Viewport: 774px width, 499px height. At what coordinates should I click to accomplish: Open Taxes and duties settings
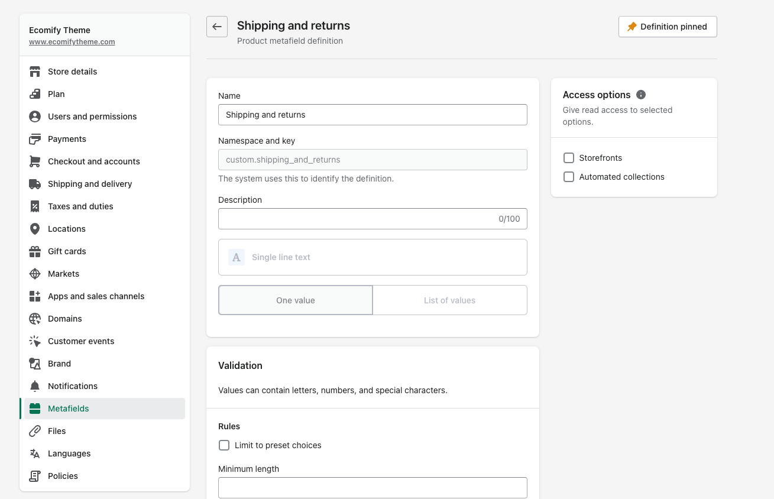[105, 206]
